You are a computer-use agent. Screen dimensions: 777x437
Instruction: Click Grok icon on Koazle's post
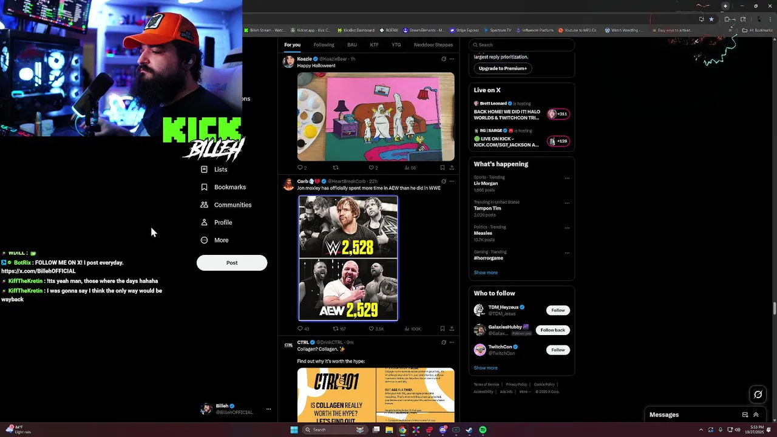(x=444, y=59)
